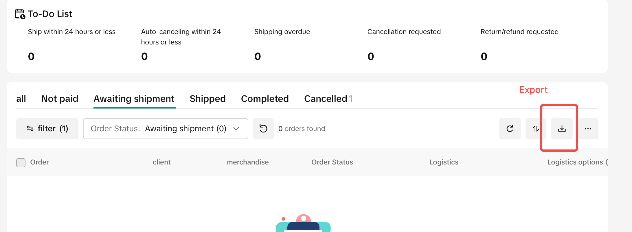Click the export download icon
This screenshot has height=232, width=632.
click(x=562, y=129)
